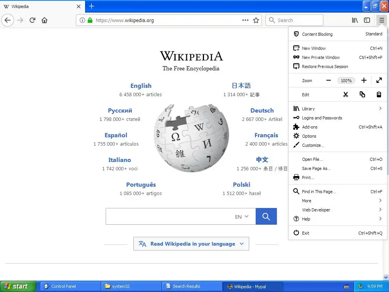This screenshot has height=292, width=389.
Task: Go back using the back arrow
Action: pos(8,20)
